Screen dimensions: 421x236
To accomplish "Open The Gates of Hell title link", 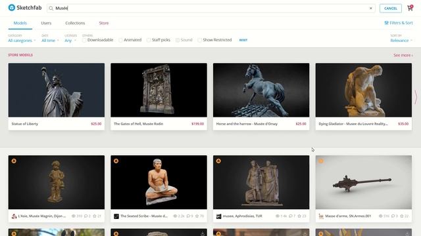I will coord(139,124).
